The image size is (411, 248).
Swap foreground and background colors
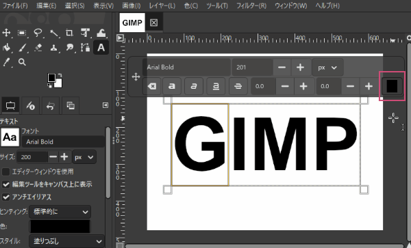click(x=60, y=75)
